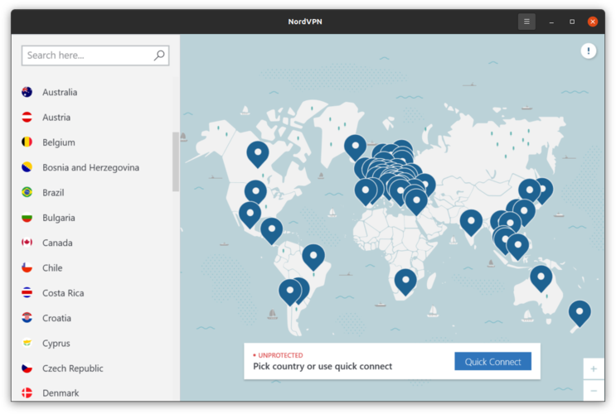Click the Brazil flag icon
Screen dimensions: 616x414
(x=27, y=193)
